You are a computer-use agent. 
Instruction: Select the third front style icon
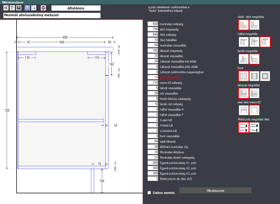pyautogui.click(x=265, y=76)
